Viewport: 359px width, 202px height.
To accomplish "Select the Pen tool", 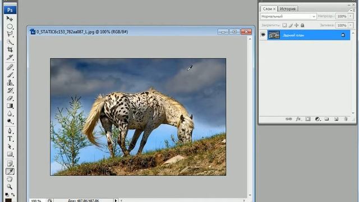I will (x=10, y=131).
